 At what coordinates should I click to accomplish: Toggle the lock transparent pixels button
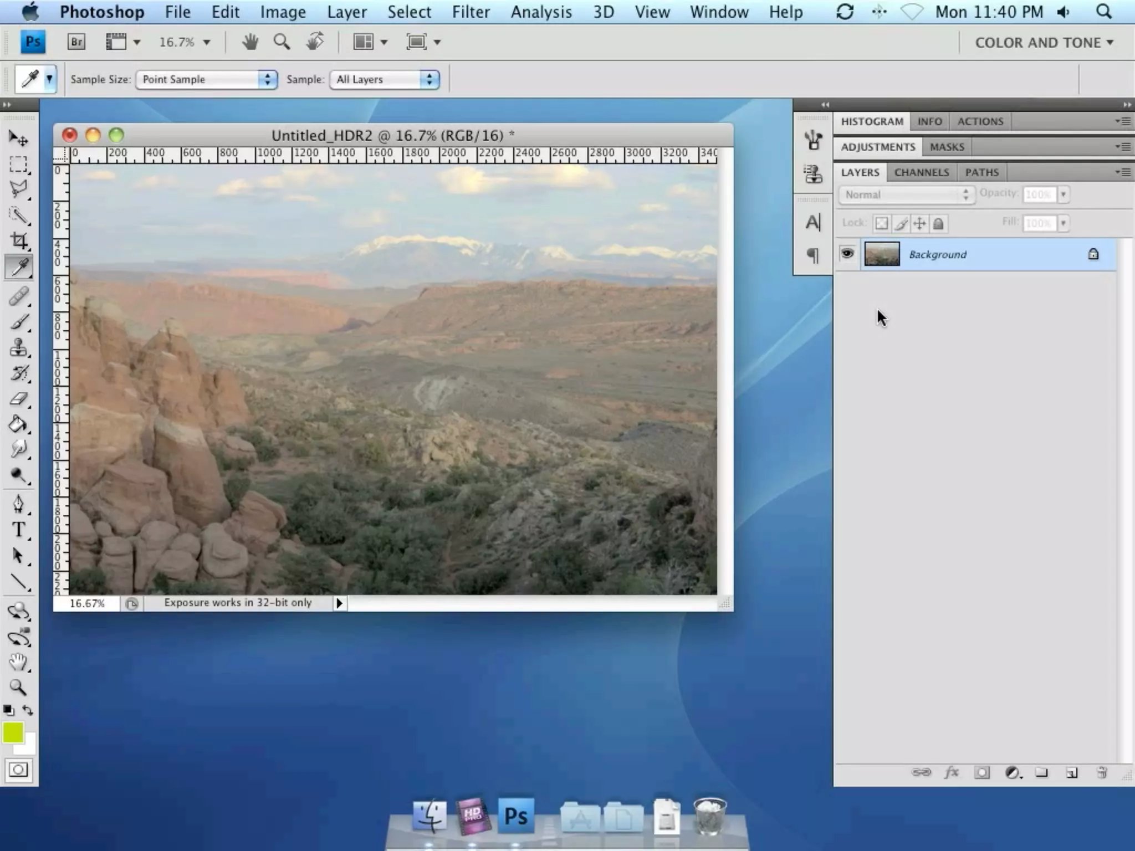coord(881,223)
